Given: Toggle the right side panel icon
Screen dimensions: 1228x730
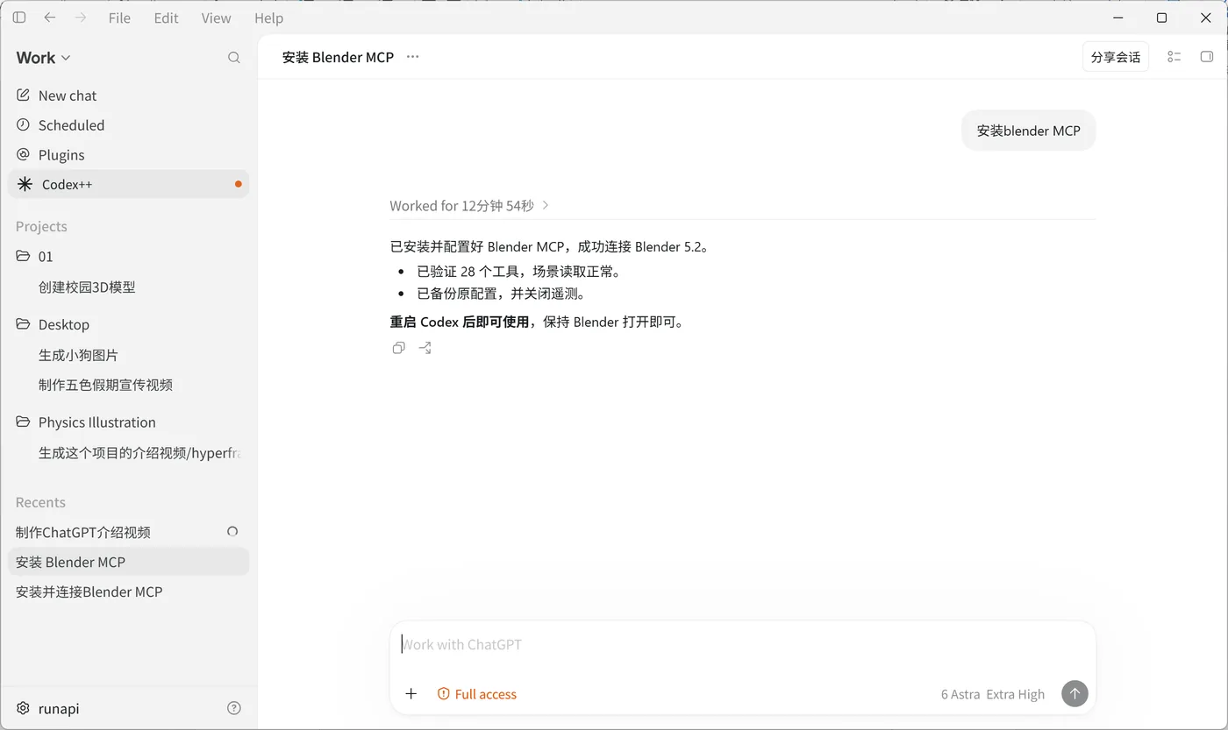Looking at the screenshot, I should pos(1207,57).
